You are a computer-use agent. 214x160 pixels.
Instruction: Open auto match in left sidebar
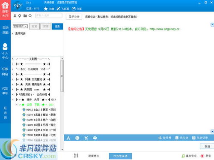[5, 30]
